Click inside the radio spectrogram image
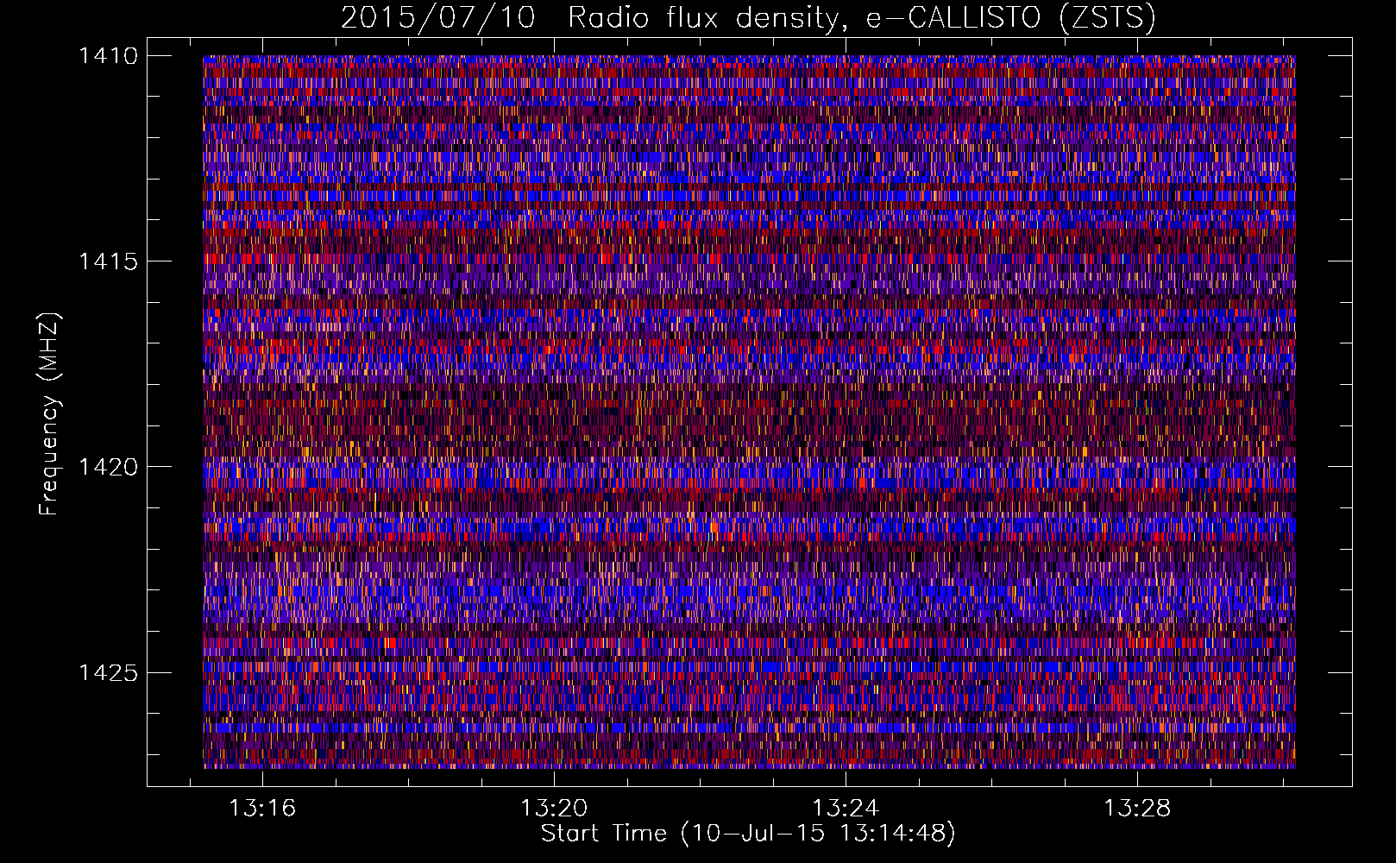 [x=749, y=412]
